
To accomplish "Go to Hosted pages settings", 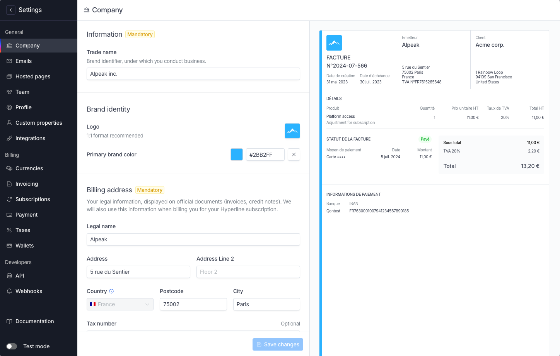I will point(39,76).
